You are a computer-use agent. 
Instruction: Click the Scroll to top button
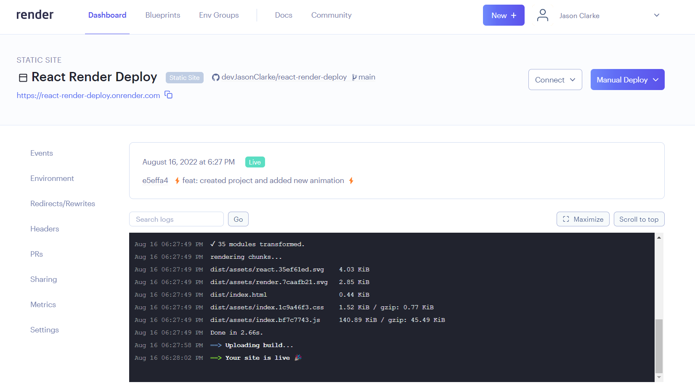pos(639,219)
